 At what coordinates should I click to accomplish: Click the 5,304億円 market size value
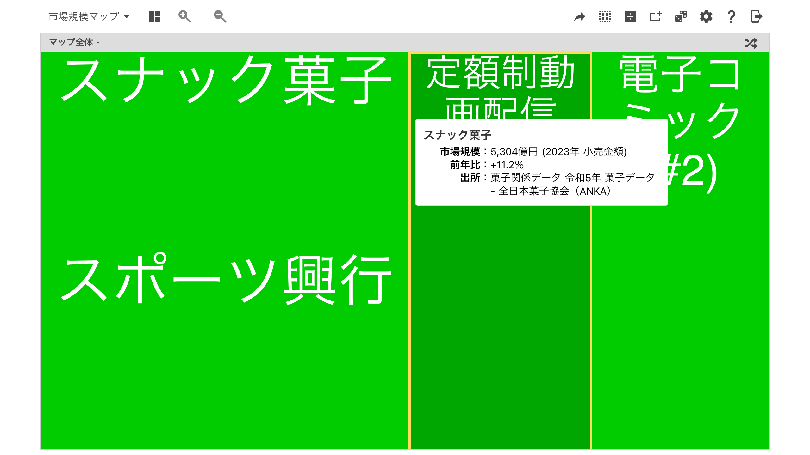514,152
